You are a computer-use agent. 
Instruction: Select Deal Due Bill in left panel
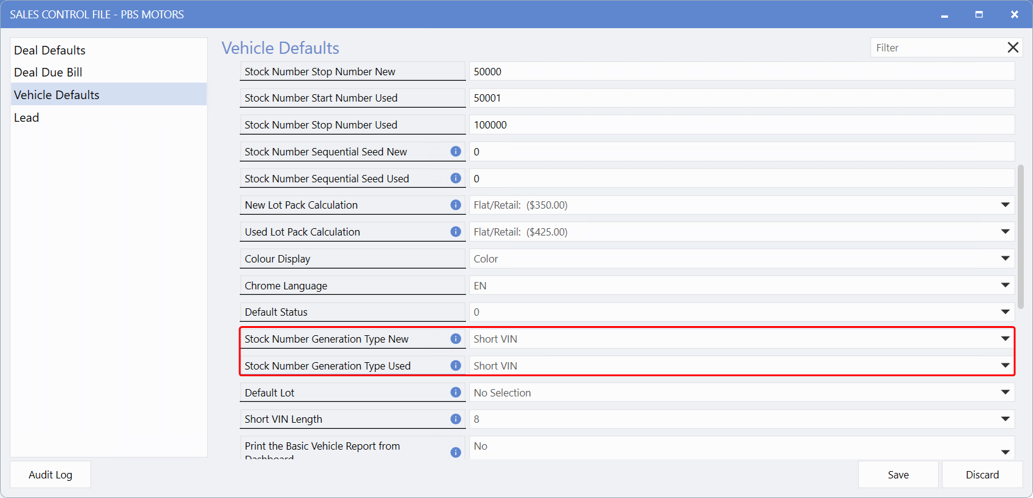tap(48, 72)
